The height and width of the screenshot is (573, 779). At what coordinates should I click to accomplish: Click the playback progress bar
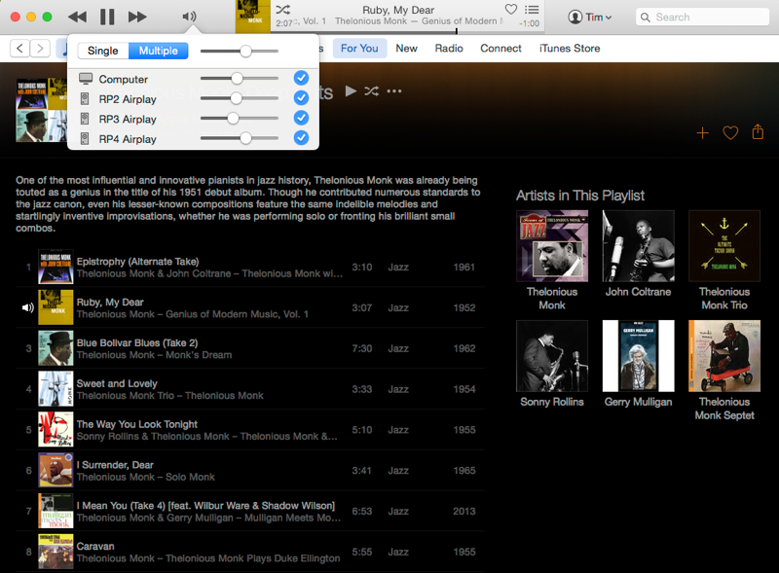pos(407,32)
